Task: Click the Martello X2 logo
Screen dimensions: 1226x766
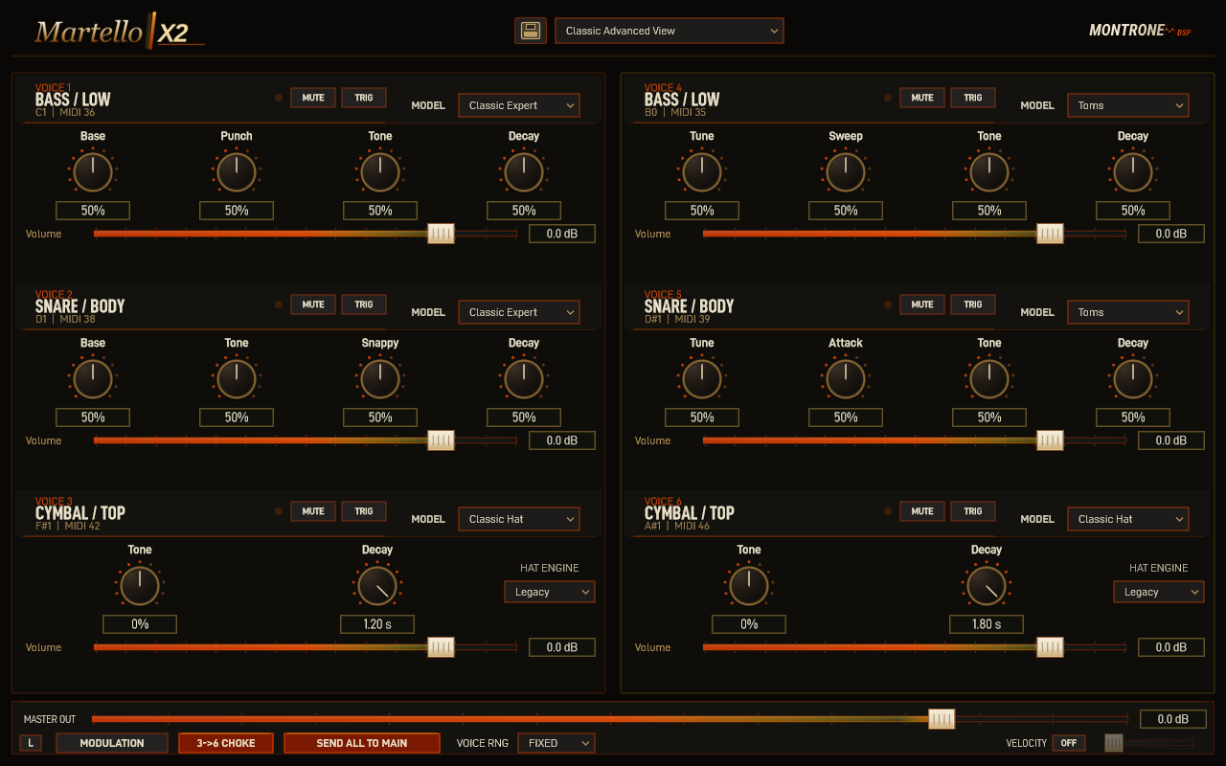Action: click(x=120, y=31)
